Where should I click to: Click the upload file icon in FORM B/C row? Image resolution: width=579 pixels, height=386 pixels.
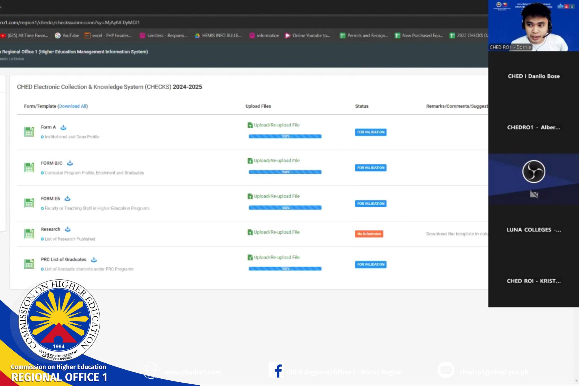click(250, 161)
